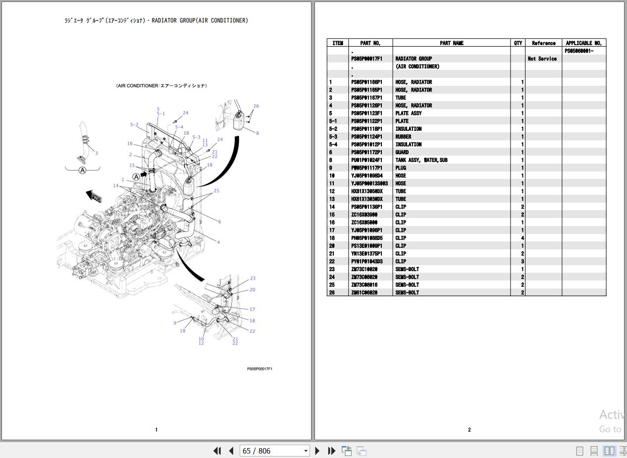Click the FWD arrow in diagram
Screen dimensions: 627x458
tap(93, 196)
